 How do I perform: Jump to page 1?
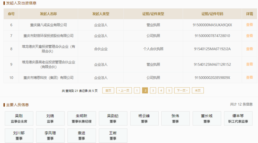[137, 91]
